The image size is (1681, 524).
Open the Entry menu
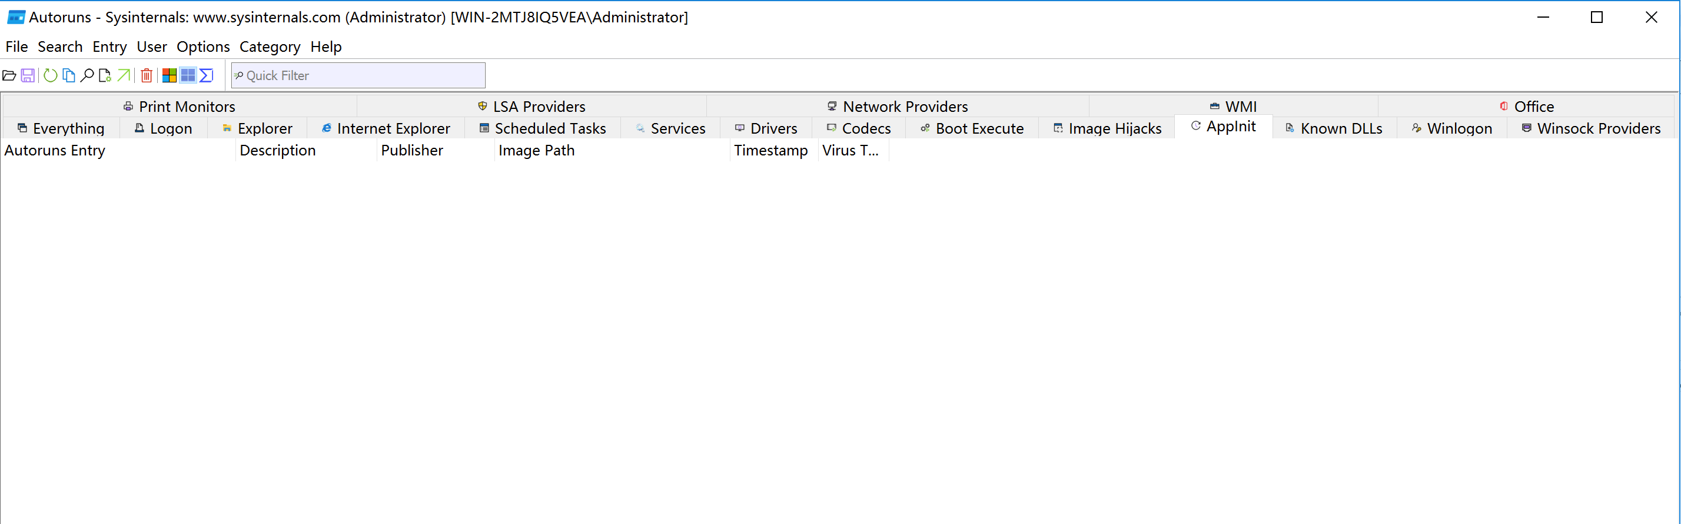[109, 47]
